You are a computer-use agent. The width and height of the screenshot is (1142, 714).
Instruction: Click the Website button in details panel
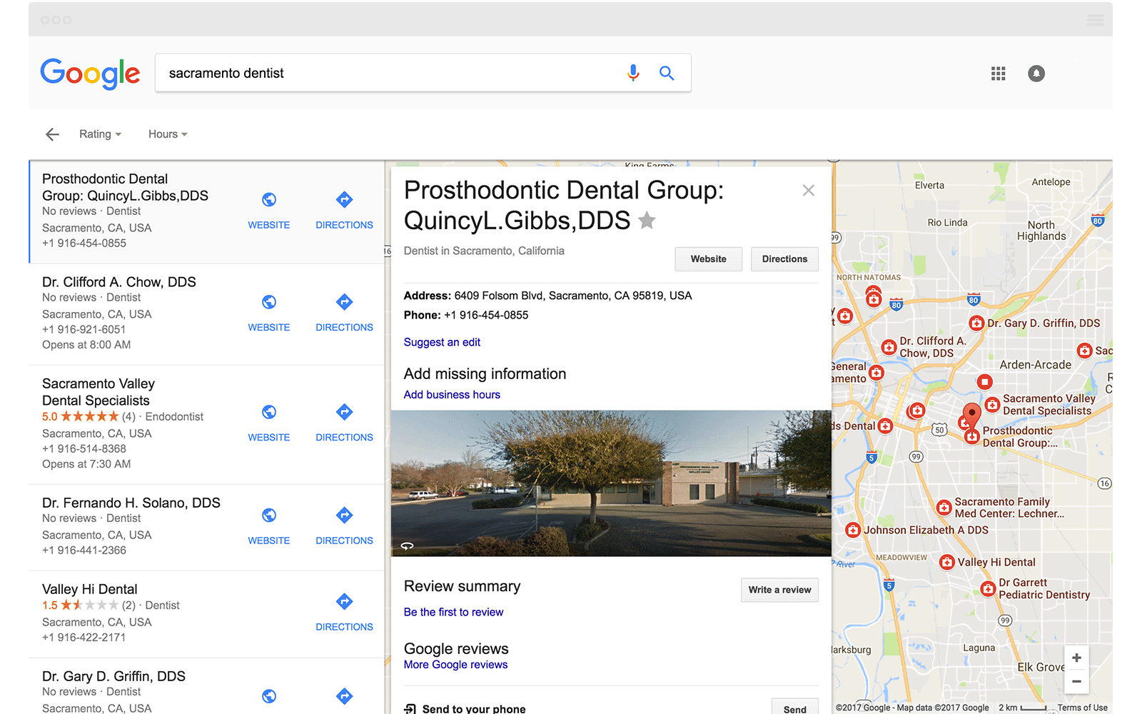[708, 259]
